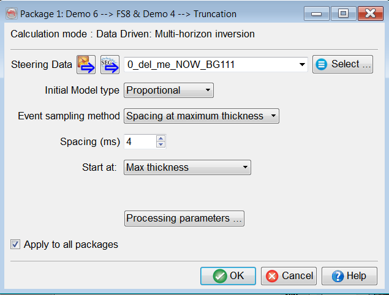The width and height of the screenshot is (389, 295).
Task: Expand the Start at dropdown
Action: pyautogui.click(x=187, y=167)
